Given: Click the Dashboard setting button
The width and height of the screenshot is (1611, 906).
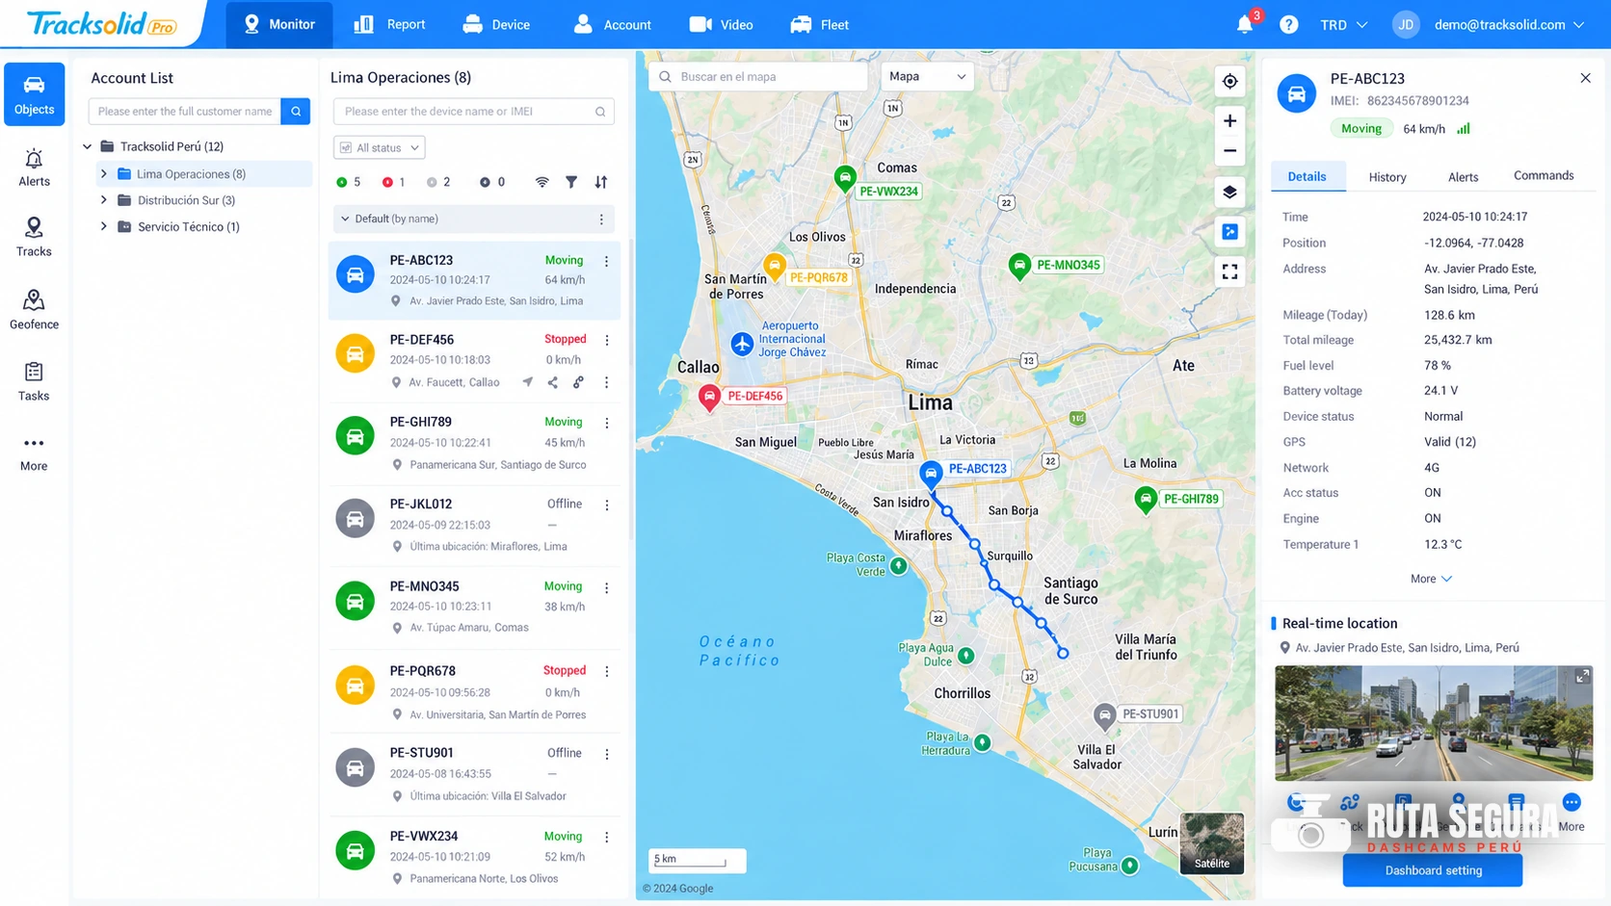Looking at the screenshot, I should (1433, 870).
